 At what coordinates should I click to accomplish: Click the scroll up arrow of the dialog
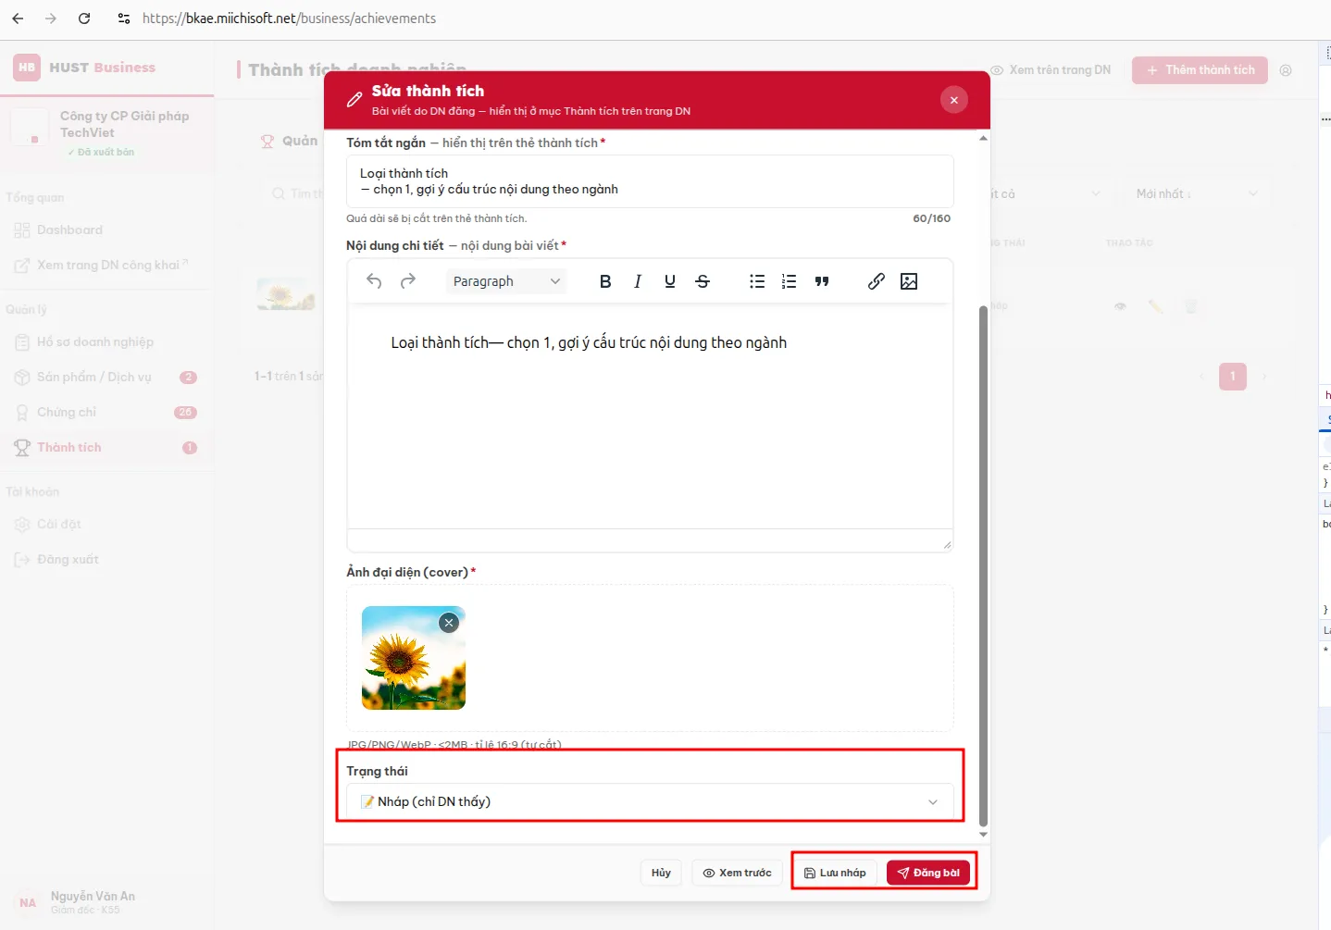983,139
